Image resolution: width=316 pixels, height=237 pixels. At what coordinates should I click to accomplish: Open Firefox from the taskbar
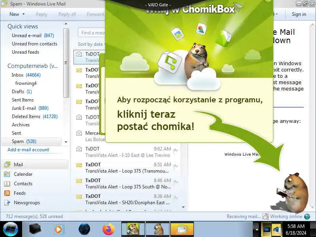(x=108, y=229)
